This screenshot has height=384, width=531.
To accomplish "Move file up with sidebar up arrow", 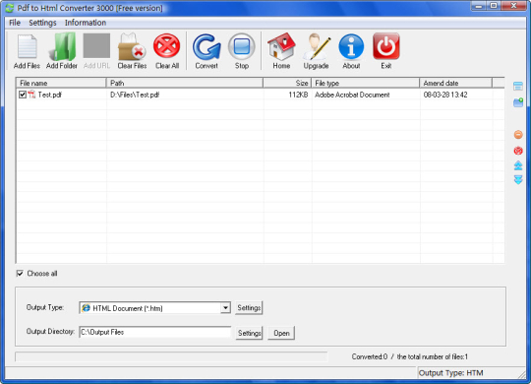I will [518, 165].
